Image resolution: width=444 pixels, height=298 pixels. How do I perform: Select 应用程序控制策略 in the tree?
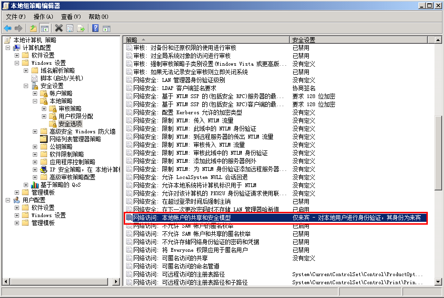(72, 162)
